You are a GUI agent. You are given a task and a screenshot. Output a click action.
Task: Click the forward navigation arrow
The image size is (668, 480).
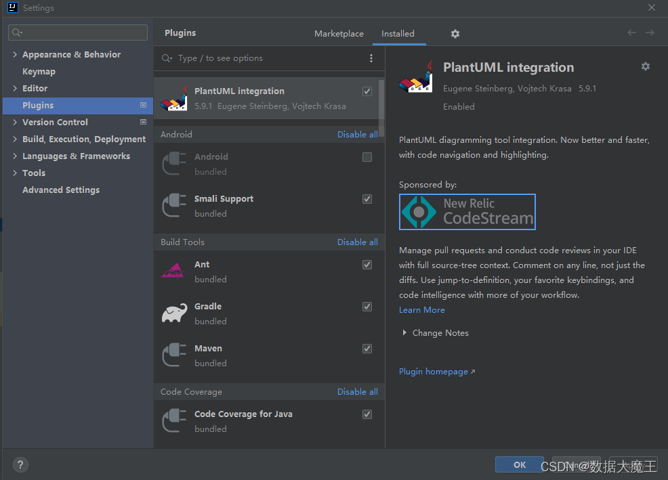click(x=650, y=32)
